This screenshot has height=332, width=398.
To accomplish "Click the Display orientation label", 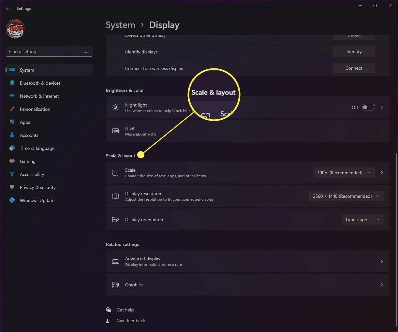I will click(144, 220).
